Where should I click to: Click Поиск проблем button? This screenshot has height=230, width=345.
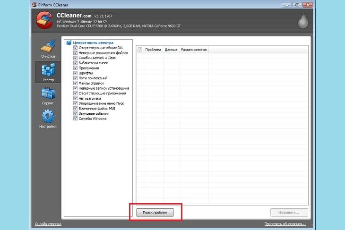pos(155,213)
